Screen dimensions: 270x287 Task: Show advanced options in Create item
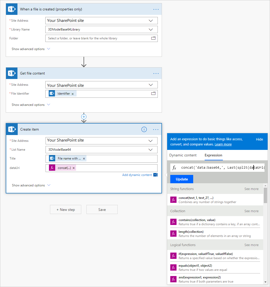(x=31, y=185)
